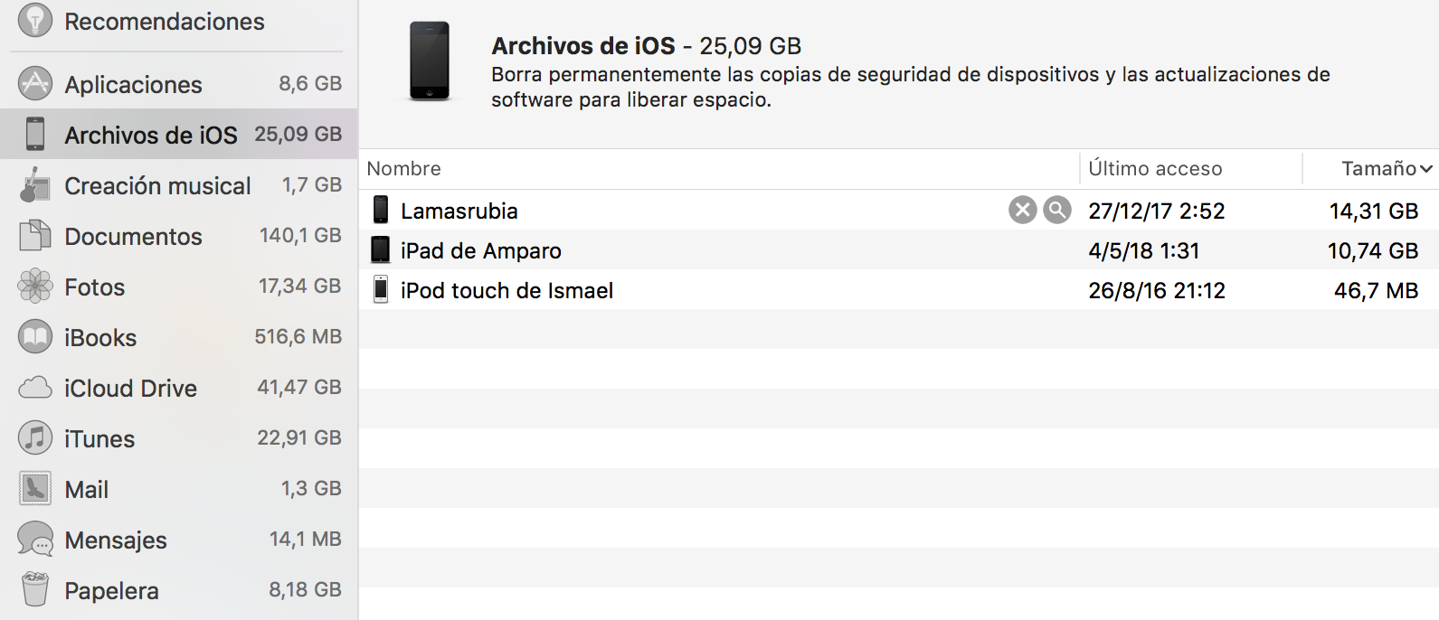The width and height of the screenshot is (1439, 620).
Task: Click the Aplicaciones sidebar icon
Action: tap(35, 84)
